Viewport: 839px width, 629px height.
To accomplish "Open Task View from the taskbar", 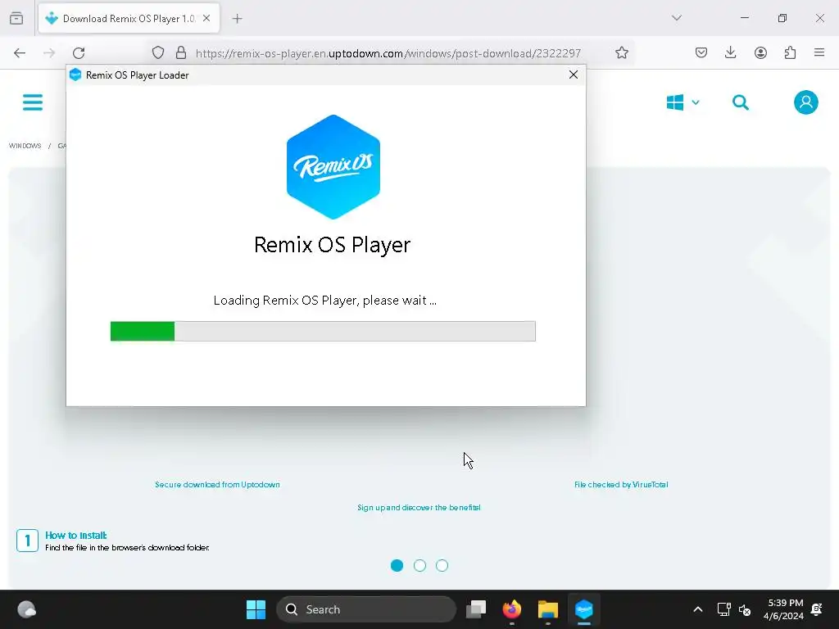I will tap(476, 609).
